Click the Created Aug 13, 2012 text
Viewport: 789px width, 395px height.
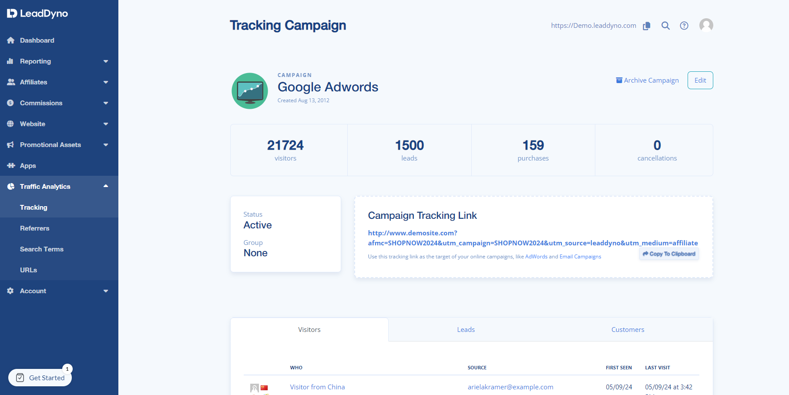click(303, 100)
